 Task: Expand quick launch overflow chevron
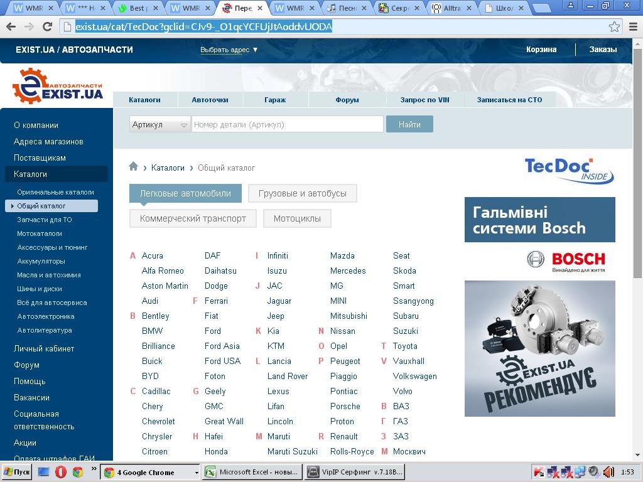pos(94,469)
